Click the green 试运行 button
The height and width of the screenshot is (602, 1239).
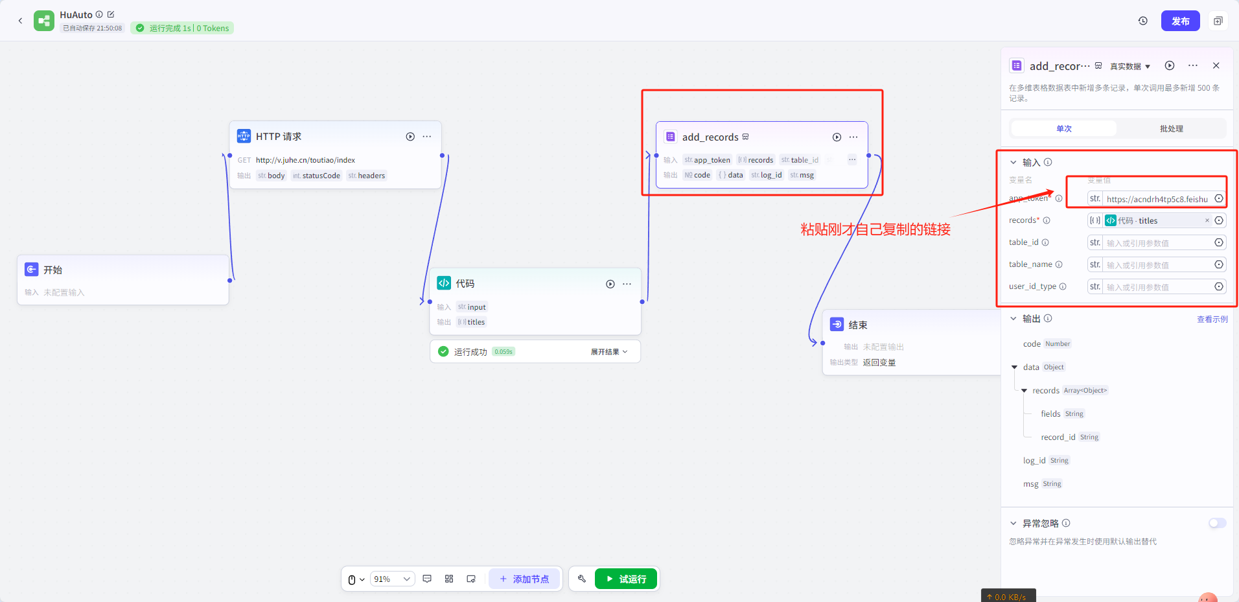[626, 579]
